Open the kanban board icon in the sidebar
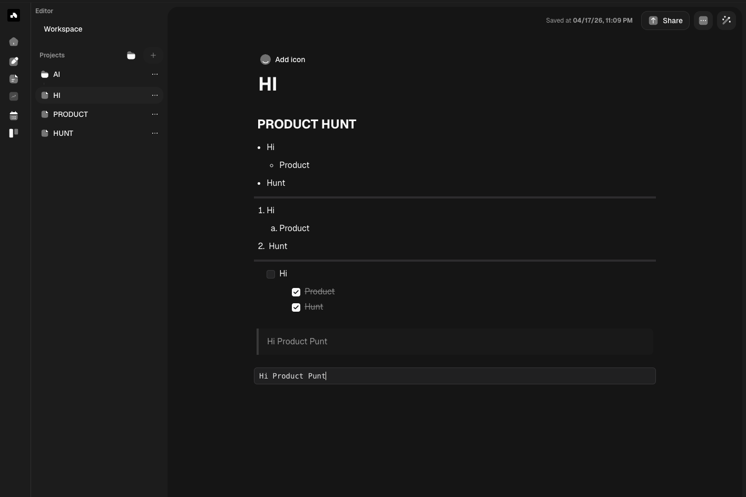Screen dimensions: 746x497 14,133
